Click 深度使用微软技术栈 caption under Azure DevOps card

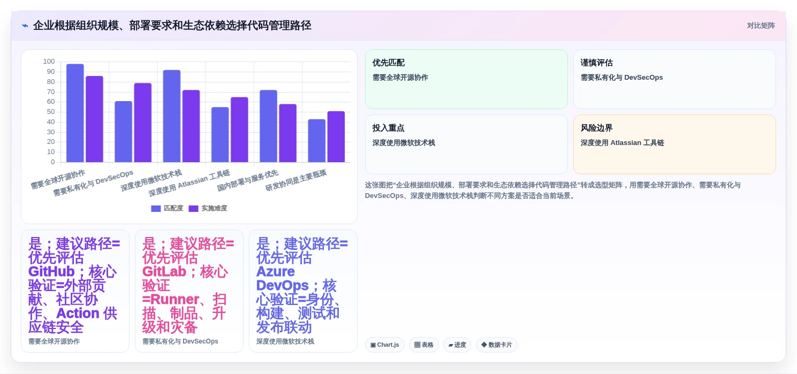pyautogui.click(x=285, y=341)
